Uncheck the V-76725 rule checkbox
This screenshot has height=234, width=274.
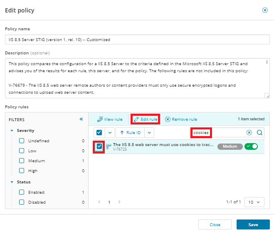point(99,146)
